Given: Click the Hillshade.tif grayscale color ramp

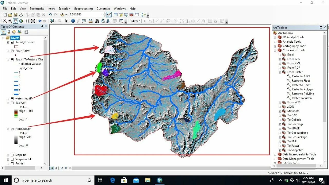Looking at the screenshot, I should pyautogui.click(x=16, y=140).
